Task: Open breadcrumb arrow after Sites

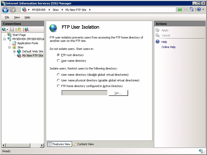Action: [x=62, y=10]
